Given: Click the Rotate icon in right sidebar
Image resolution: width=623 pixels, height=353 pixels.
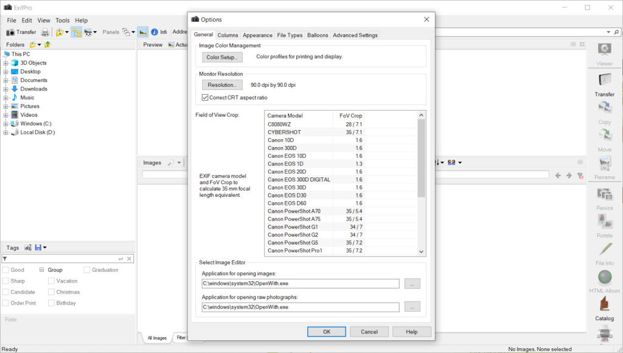Looking at the screenshot, I should coord(604,221).
